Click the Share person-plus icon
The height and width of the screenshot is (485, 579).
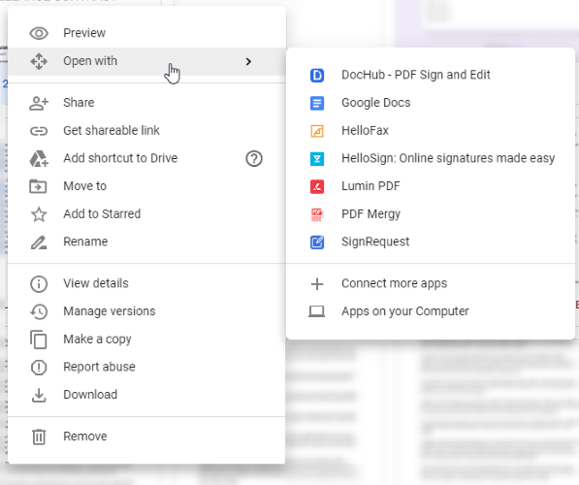click(x=39, y=103)
